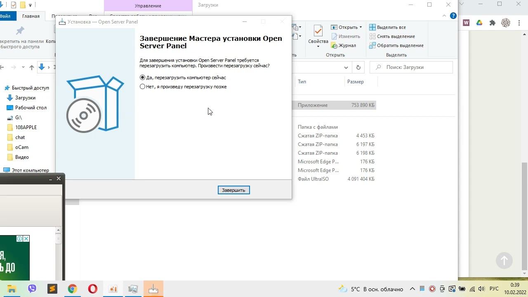Open the G:\ drive in navigation pane
The width and height of the screenshot is (528, 297).
coord(15,118)
